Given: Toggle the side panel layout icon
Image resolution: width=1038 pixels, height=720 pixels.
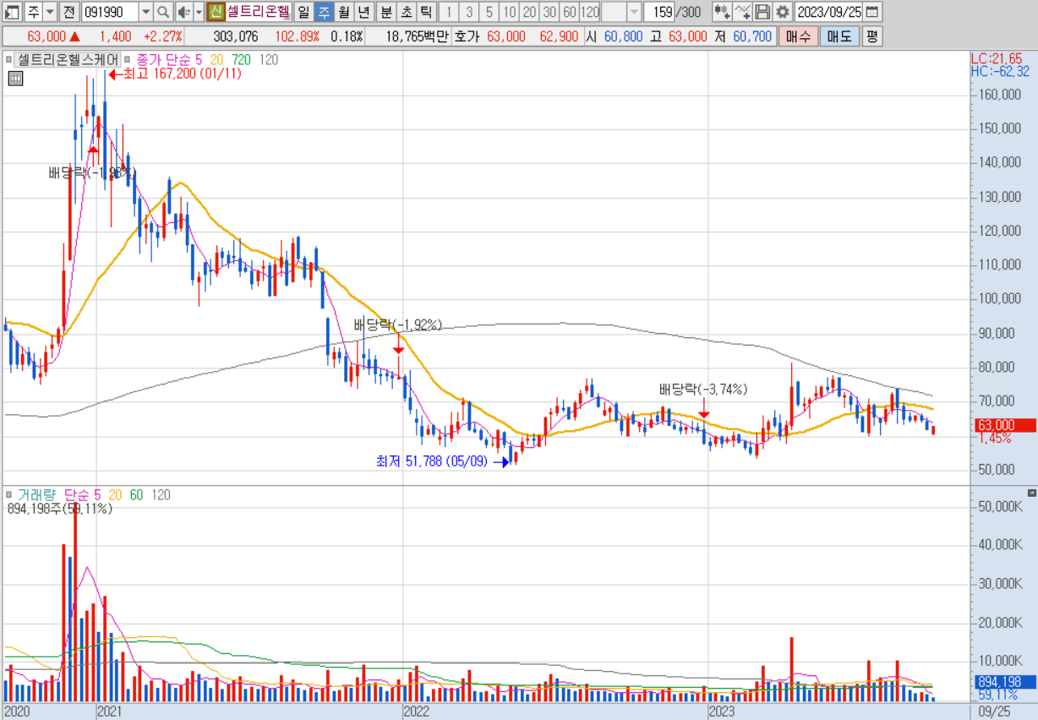Looking at the screenshot, I should tap(12, 12).
